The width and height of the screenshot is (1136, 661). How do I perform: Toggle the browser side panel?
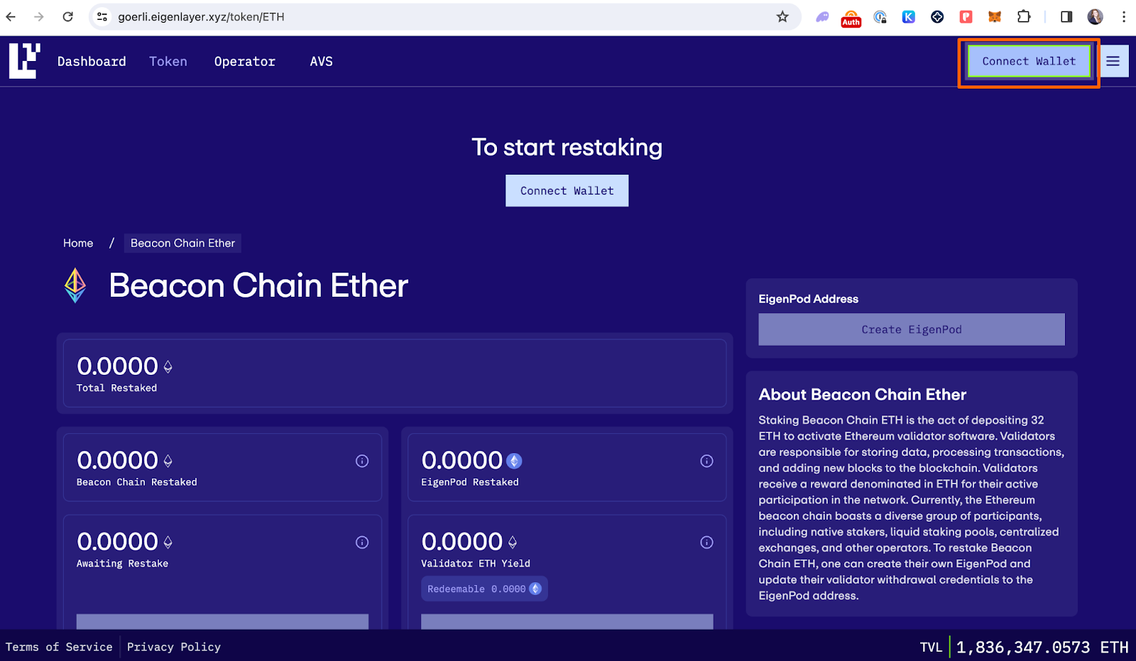pos(1068,16)
